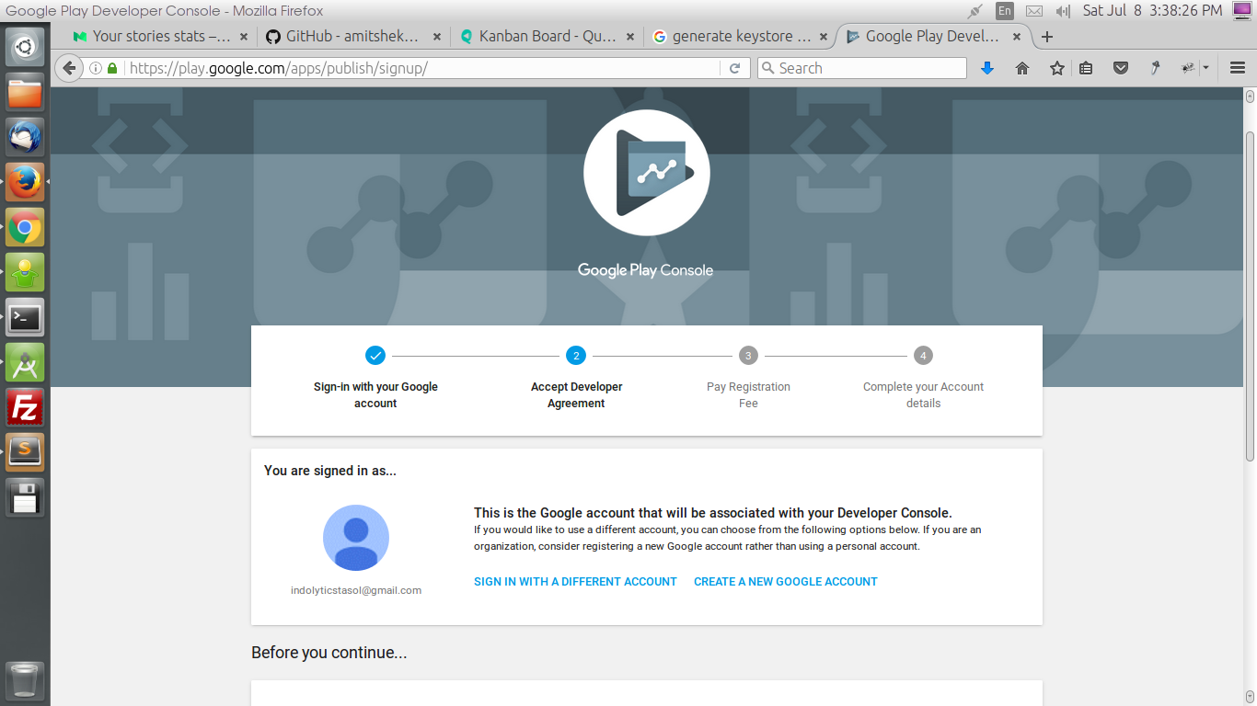Click the "Complete your Account details" step label
1257x706 pixels.
pyautogui.click(x=923, y=395)
